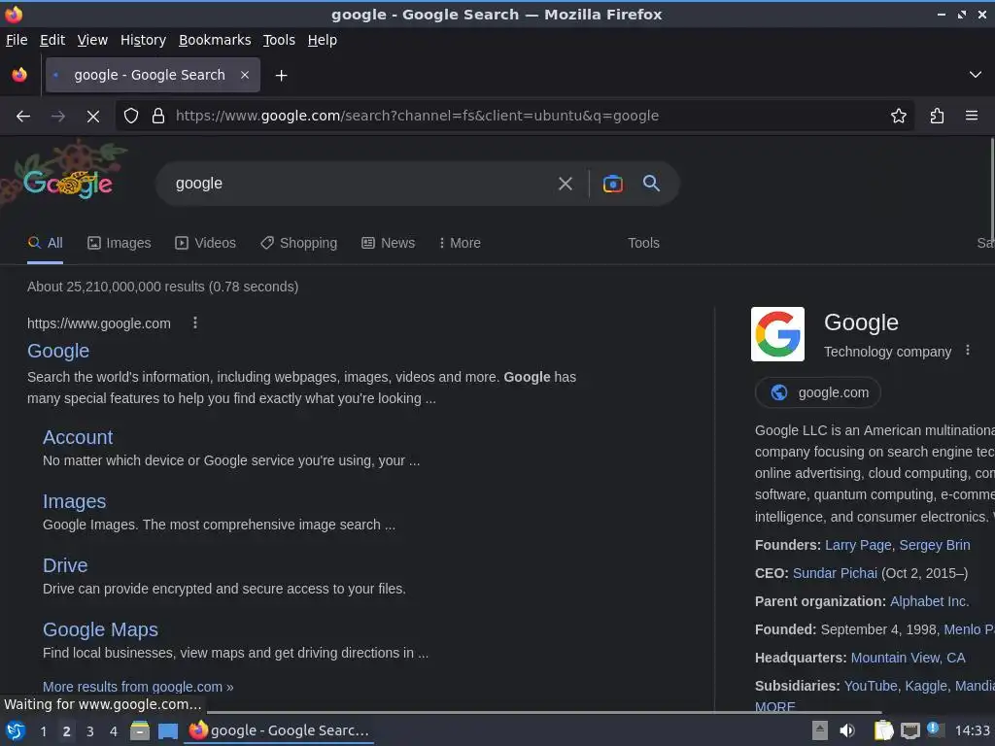Open the View menu
This screenshot has width=995, height=746.
pyautogui.click(x=92, y=40)
